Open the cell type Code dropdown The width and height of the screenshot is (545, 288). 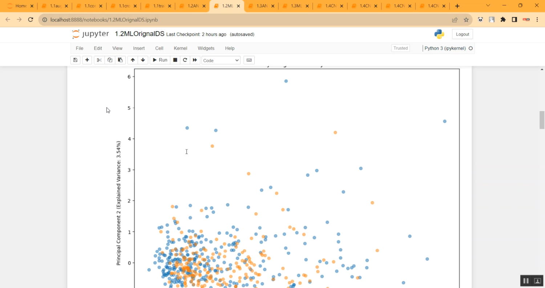point(221,61)
